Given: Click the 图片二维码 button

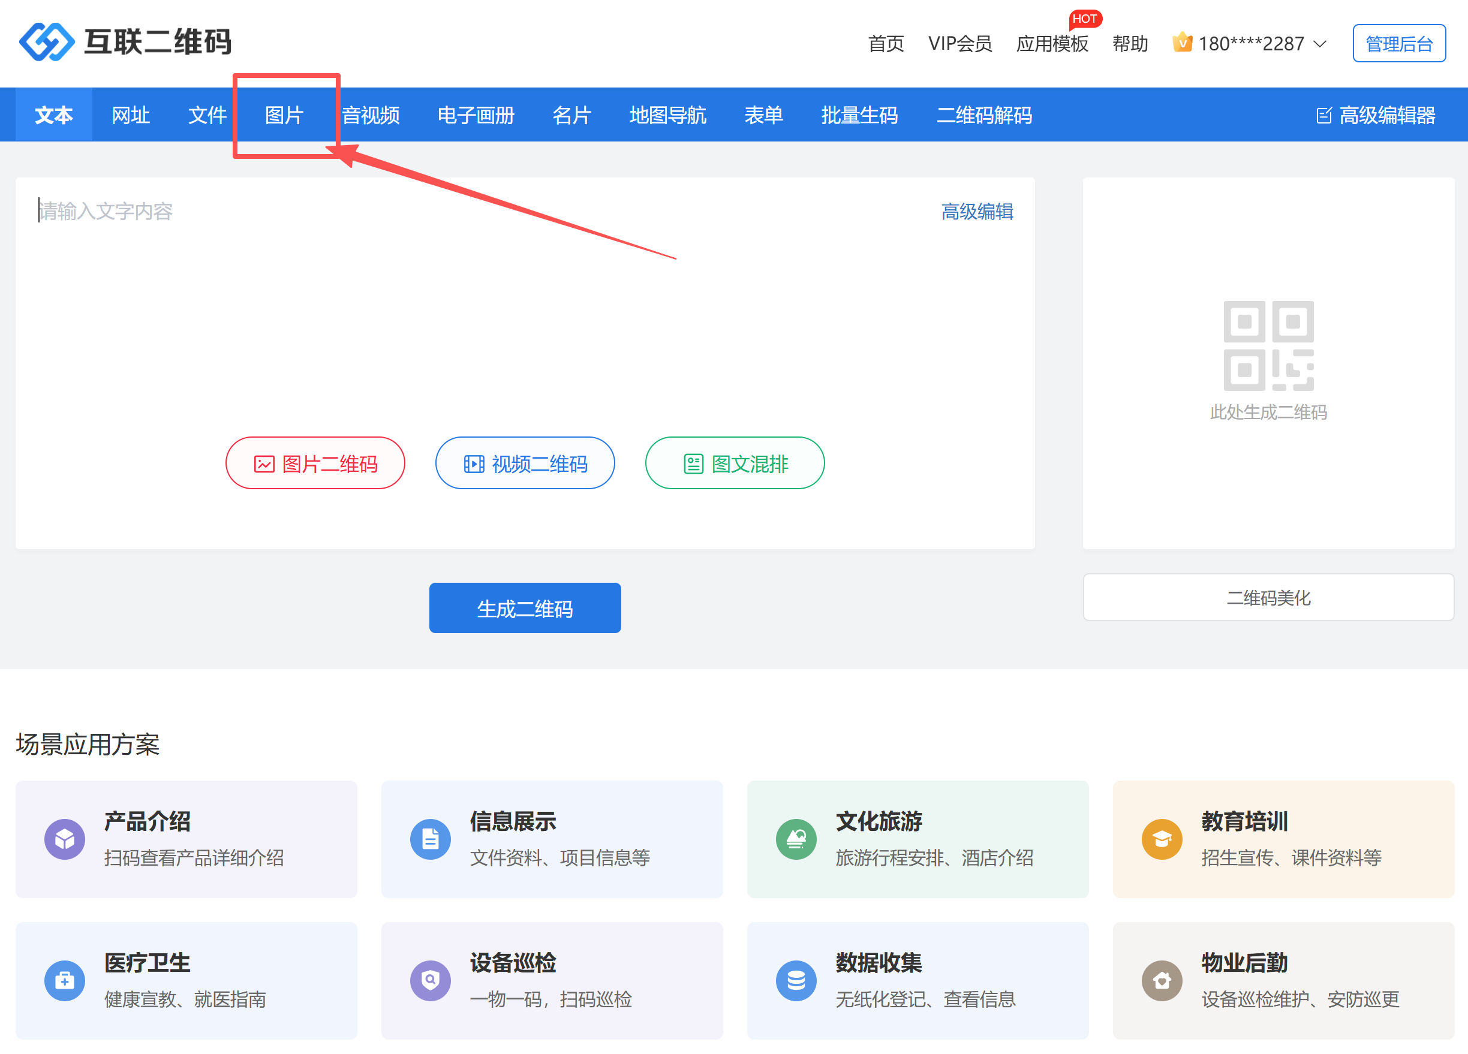Looking at the screenshot, I should (x=315, y=463).
